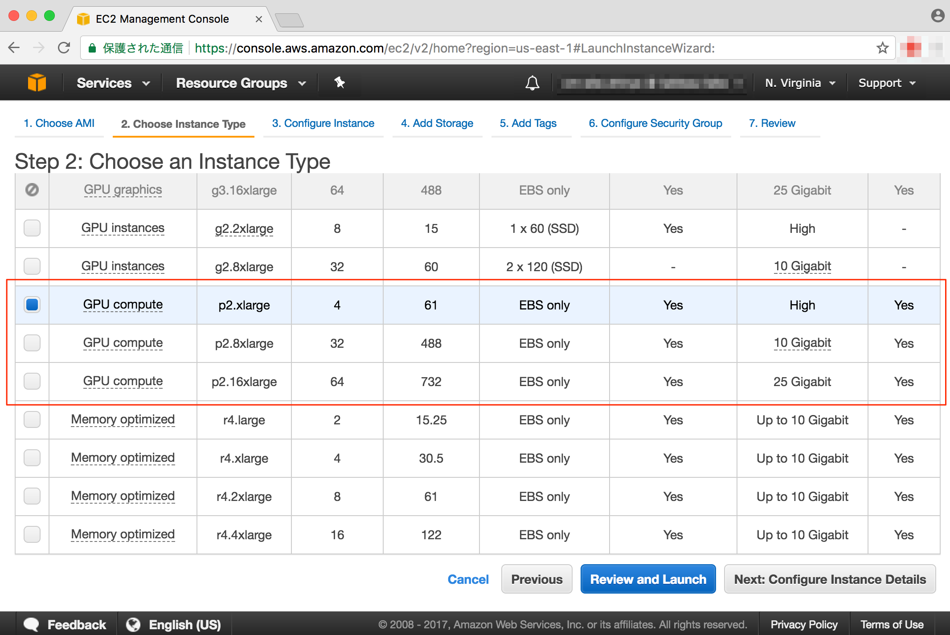Go to step 7. Review
Image resolution: width=950 pixels, height=635 pixels.
(772, 123)
